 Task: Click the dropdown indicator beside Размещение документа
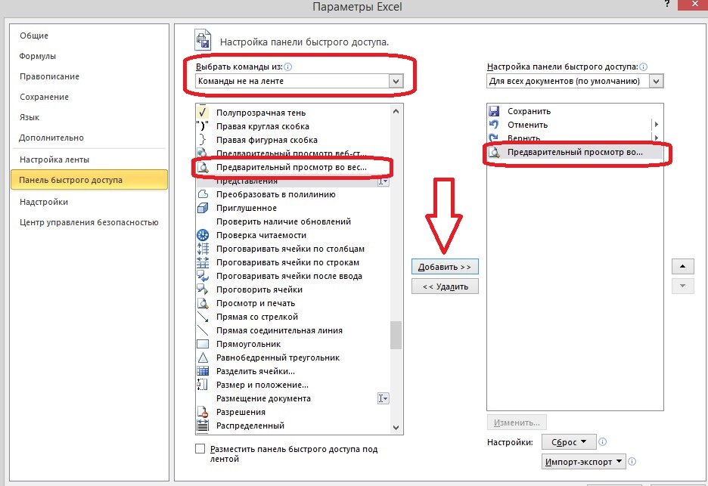(383, 398)
